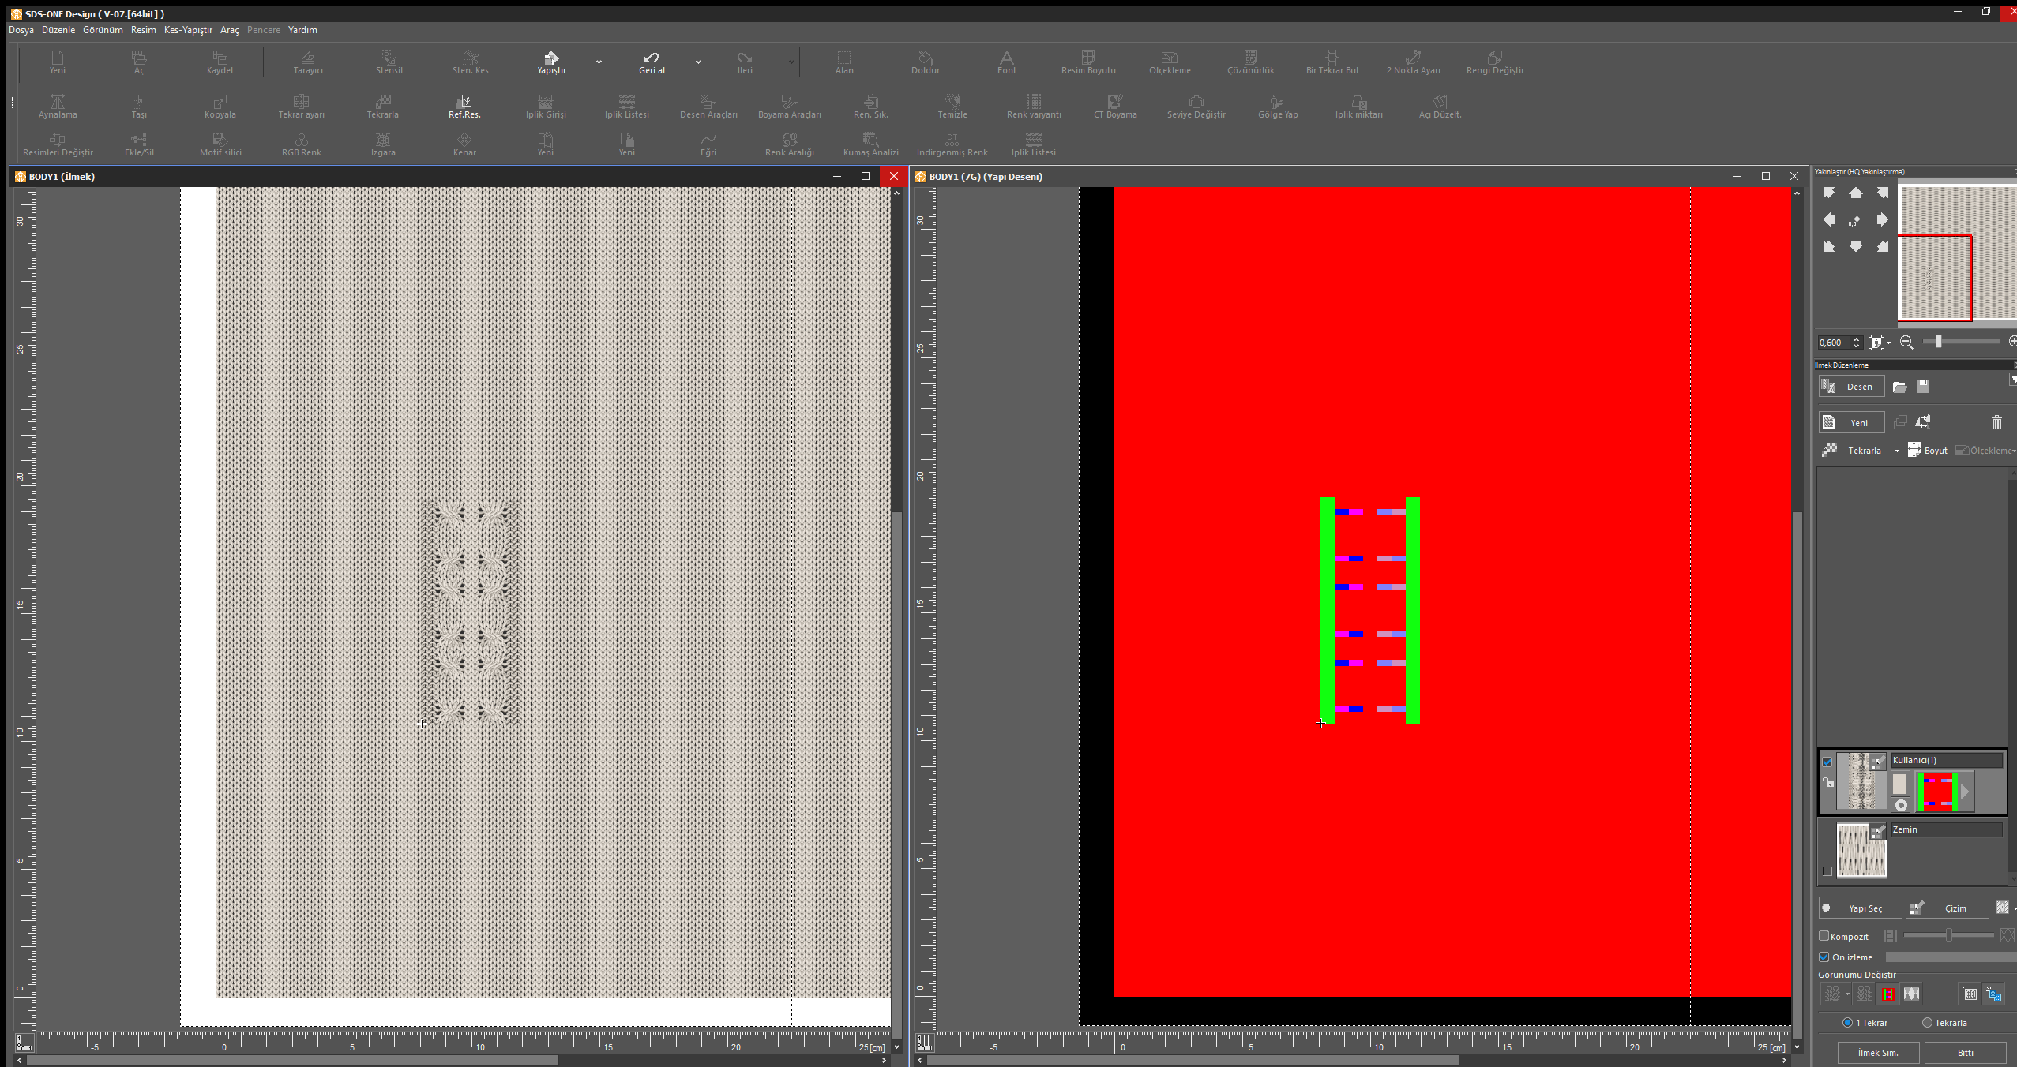The width and height of the screenshot is (2017, 1067).
Task: Click the zoom out magnifier icon
Action: point(1906,342)
